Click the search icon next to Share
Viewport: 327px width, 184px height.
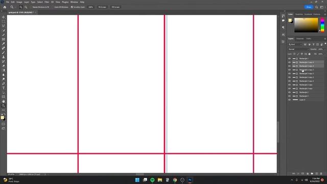(x=317, y=7)
